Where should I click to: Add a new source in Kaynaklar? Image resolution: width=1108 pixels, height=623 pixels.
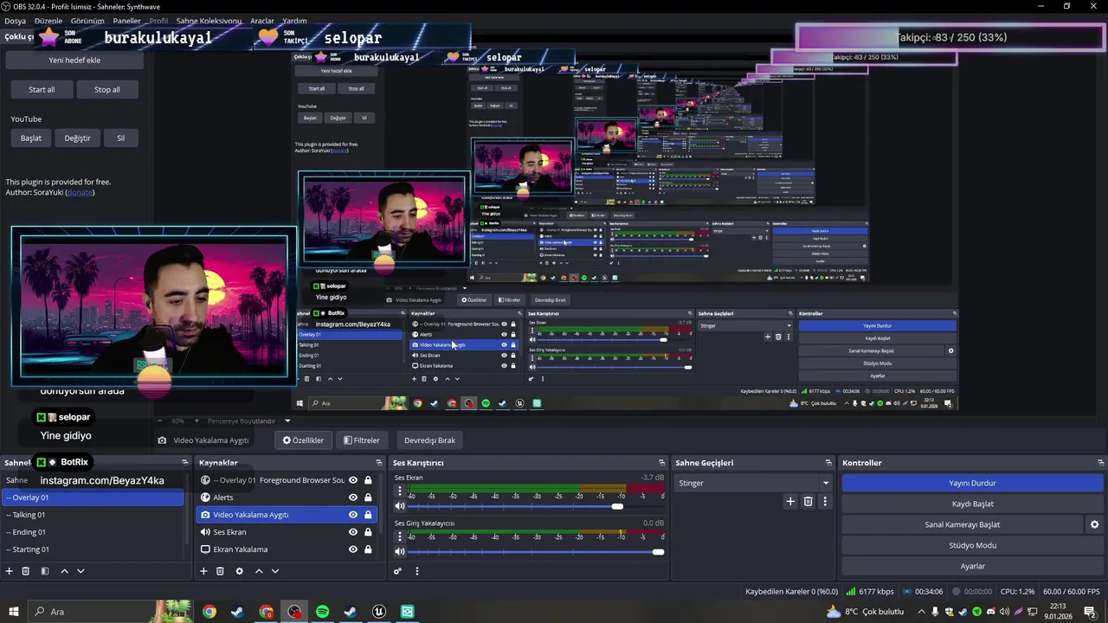pyautogui.click(x=203, y=571)
